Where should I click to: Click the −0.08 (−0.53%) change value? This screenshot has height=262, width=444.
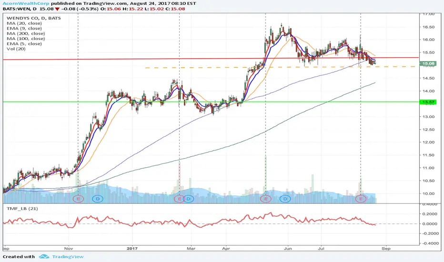click(80, 9)
